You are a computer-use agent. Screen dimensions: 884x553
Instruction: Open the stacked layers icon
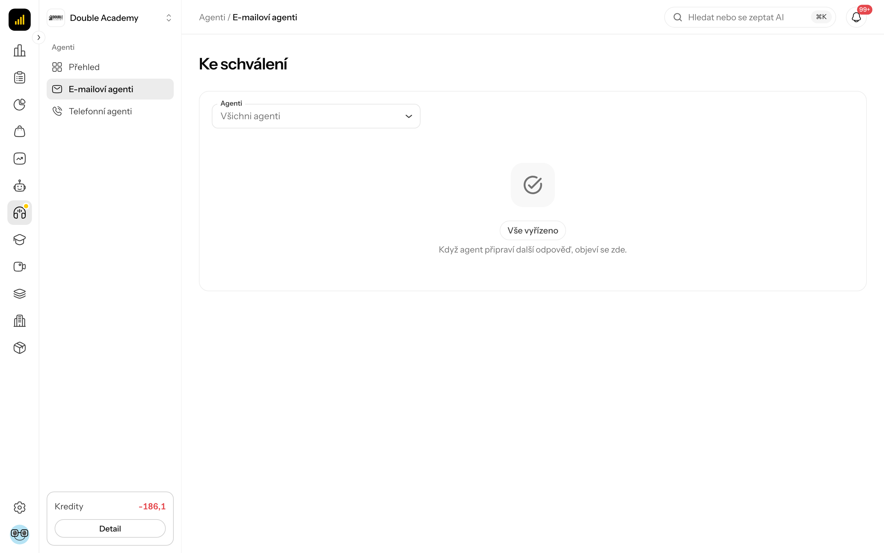pyautogui.click(x=19, y=294)
